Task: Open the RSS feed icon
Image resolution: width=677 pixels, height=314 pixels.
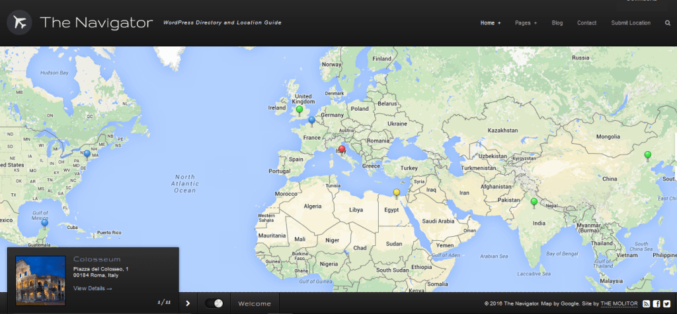Action: click(x=646, y=303)
